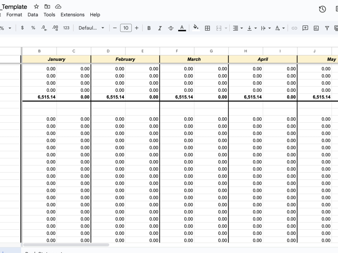Click the merge cells icon
The width and height of the screenshot is (338, 253).
(219, 28)
